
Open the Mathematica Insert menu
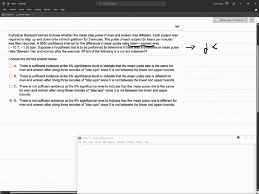click(91, 142)
